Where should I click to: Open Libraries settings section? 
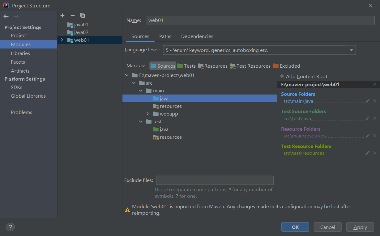coord(20,53)
